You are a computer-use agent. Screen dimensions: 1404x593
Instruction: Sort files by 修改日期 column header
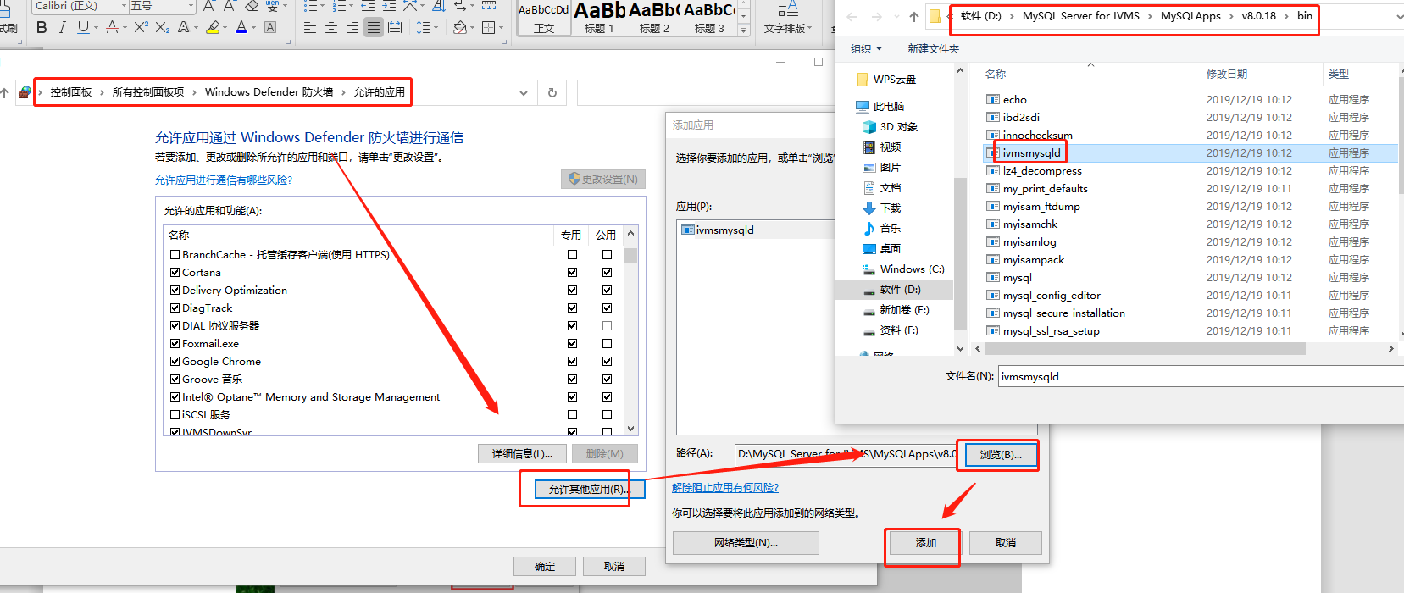coord(1227,75)
